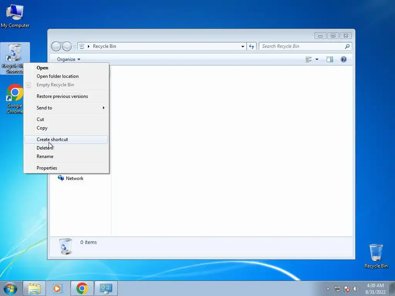Image resolution: width=395 pixels, height=296 pixels.
Task: Open recent pages dropdown beside navigation arrows
Action: coord(74,46)
